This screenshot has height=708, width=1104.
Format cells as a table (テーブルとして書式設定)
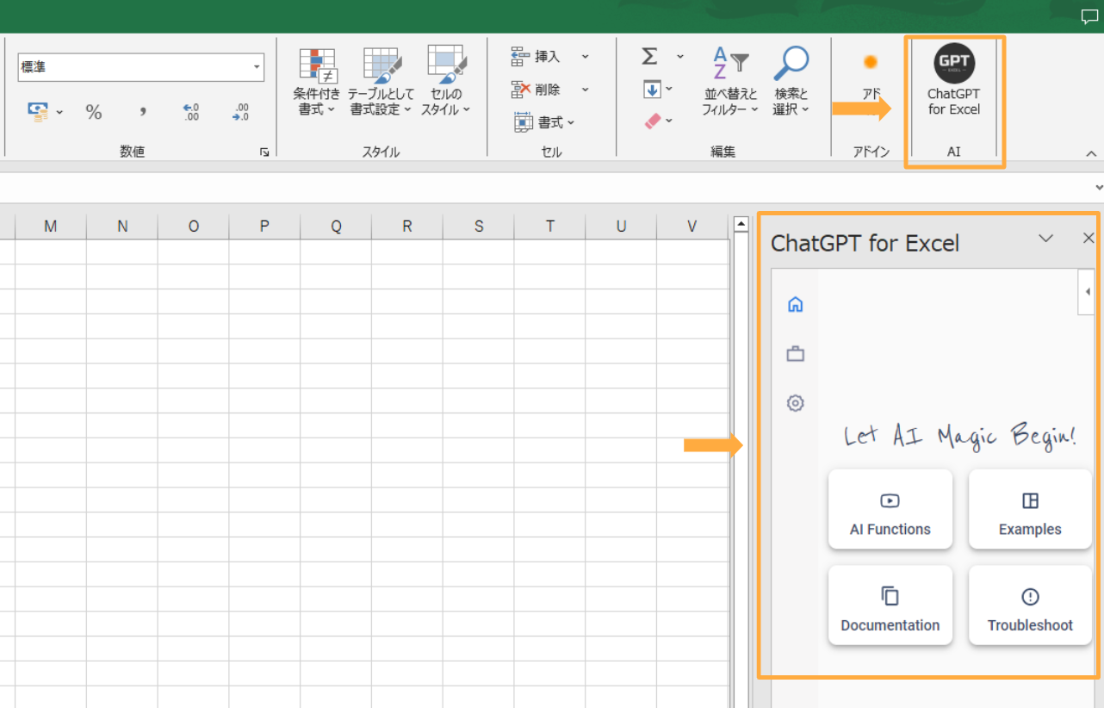(x=381, y=82)
